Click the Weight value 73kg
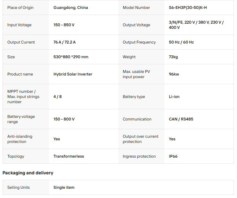Viewport: 237px width, 198px height. [173, 57]
